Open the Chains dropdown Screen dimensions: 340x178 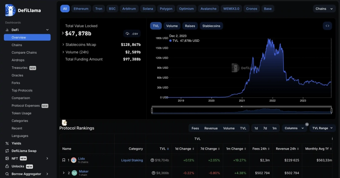324,8
